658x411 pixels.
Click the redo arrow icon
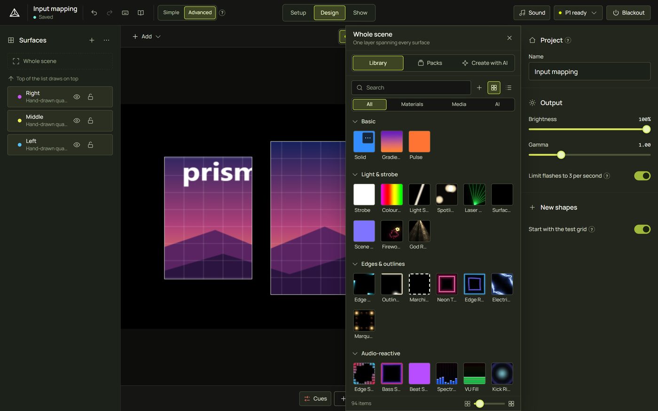(110, 13)
